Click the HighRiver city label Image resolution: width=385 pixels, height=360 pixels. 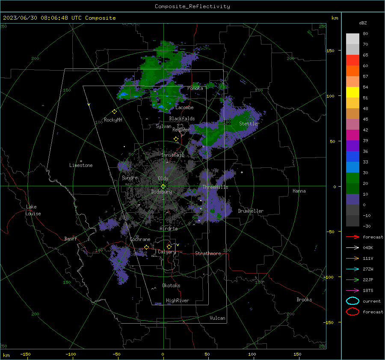(x=178, y=300)
